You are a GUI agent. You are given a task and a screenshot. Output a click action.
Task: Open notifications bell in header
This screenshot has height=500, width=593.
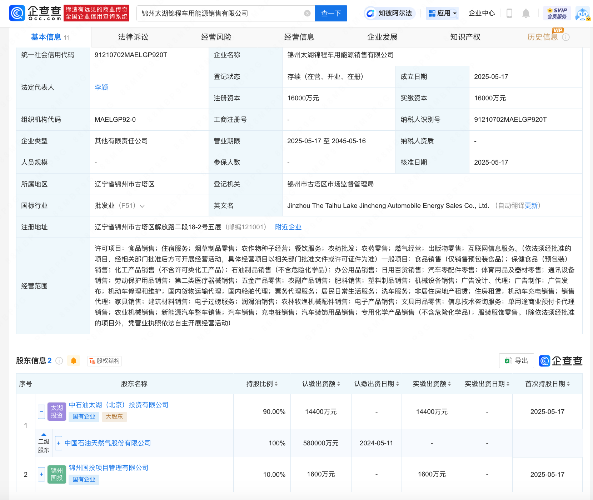[x=526, y=13]
